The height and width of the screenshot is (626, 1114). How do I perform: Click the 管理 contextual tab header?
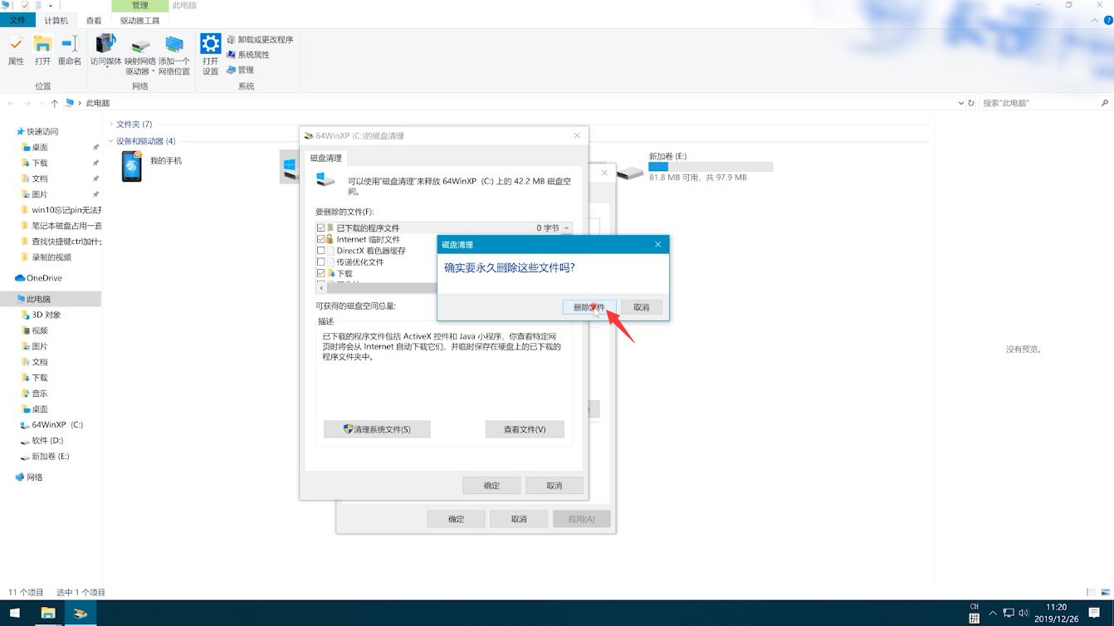pyautogui.click(x=140, y=6)
